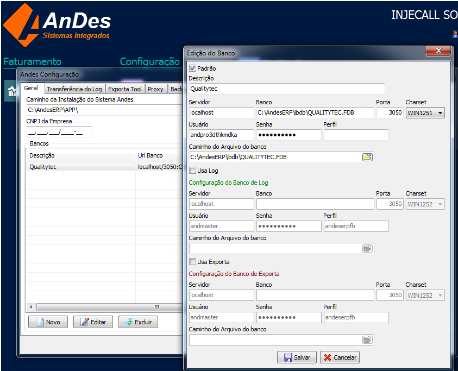The height and width of the screenshot is (371, 458).
Task: Open the log bank Charset dropdown
Action: pyautogui.click(x=425, y=204)
